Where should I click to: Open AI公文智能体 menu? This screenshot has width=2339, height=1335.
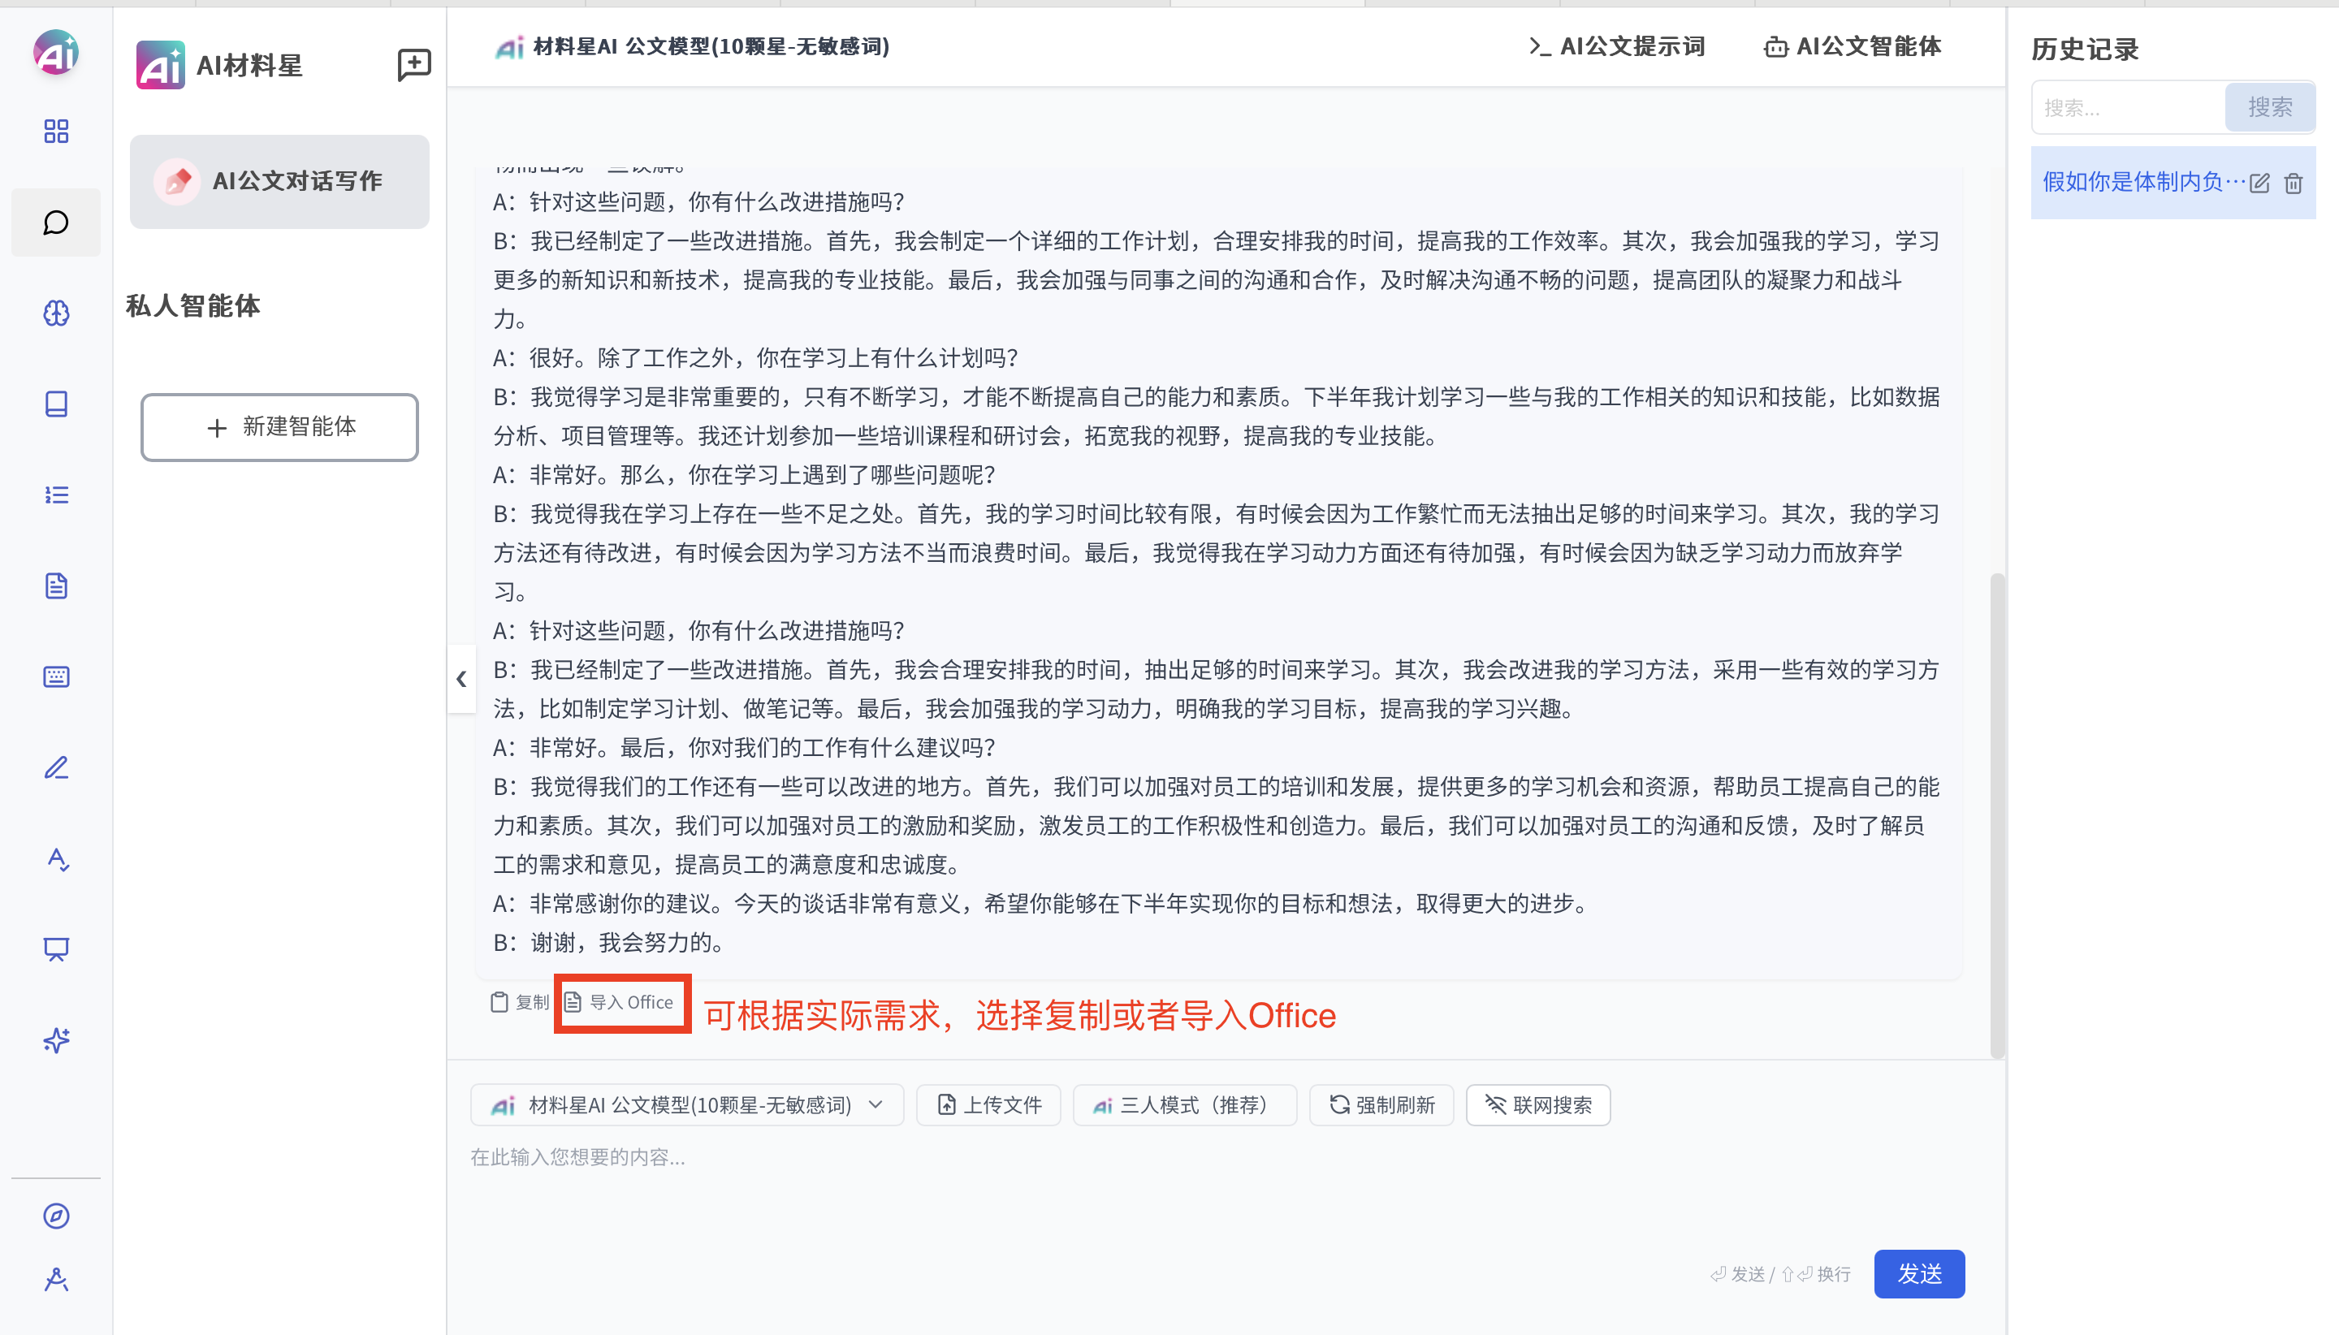click(x=1853, y=47)
